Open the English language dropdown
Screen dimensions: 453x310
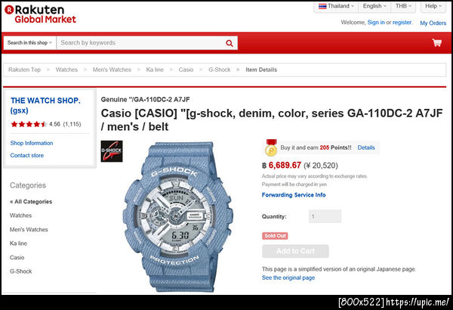[x=374, y=6]
